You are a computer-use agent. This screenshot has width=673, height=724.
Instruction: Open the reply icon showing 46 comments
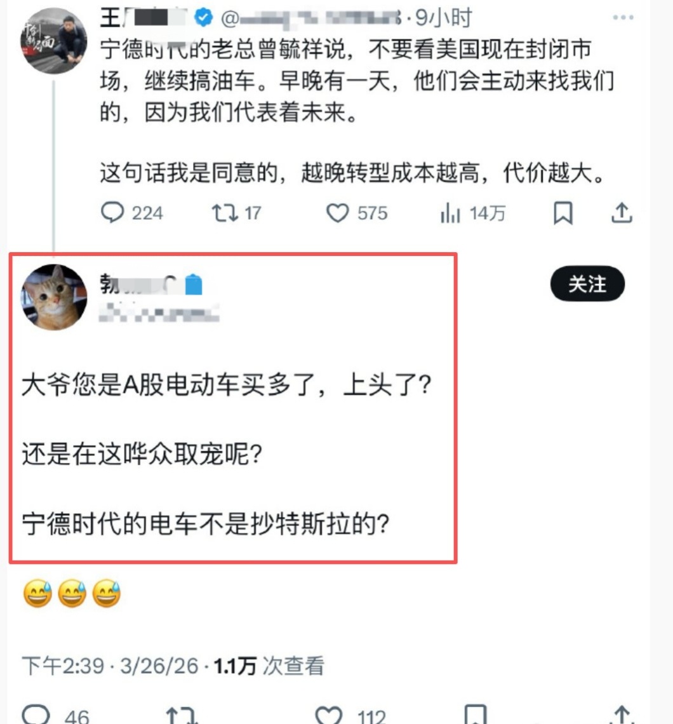tap(55, 714)
